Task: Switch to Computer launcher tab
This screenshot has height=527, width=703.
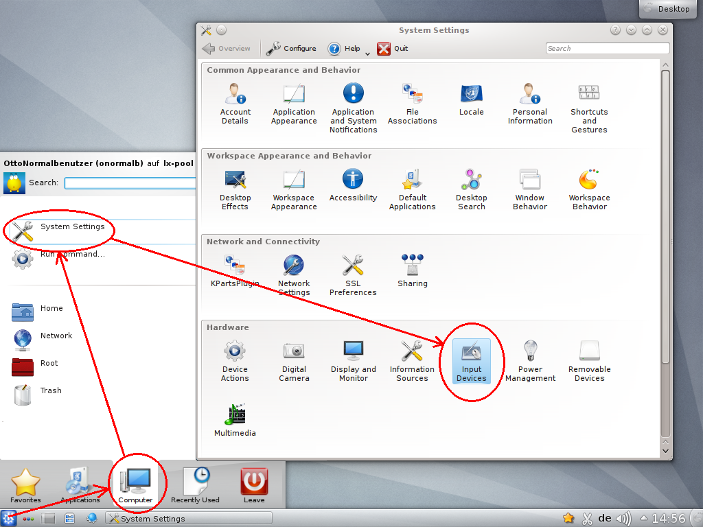Action: pyautogui.click(x=135, y=485)
